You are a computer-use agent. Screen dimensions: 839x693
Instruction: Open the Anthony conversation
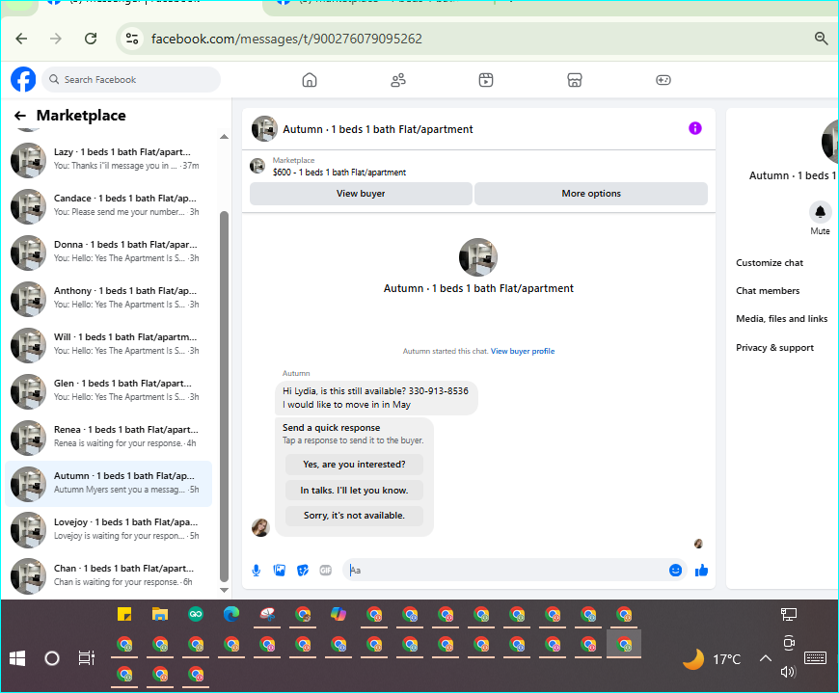tap(109, 299)
